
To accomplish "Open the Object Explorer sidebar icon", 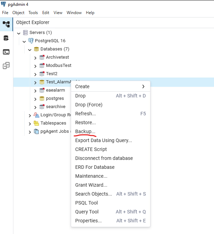I will tap(6, 24).
